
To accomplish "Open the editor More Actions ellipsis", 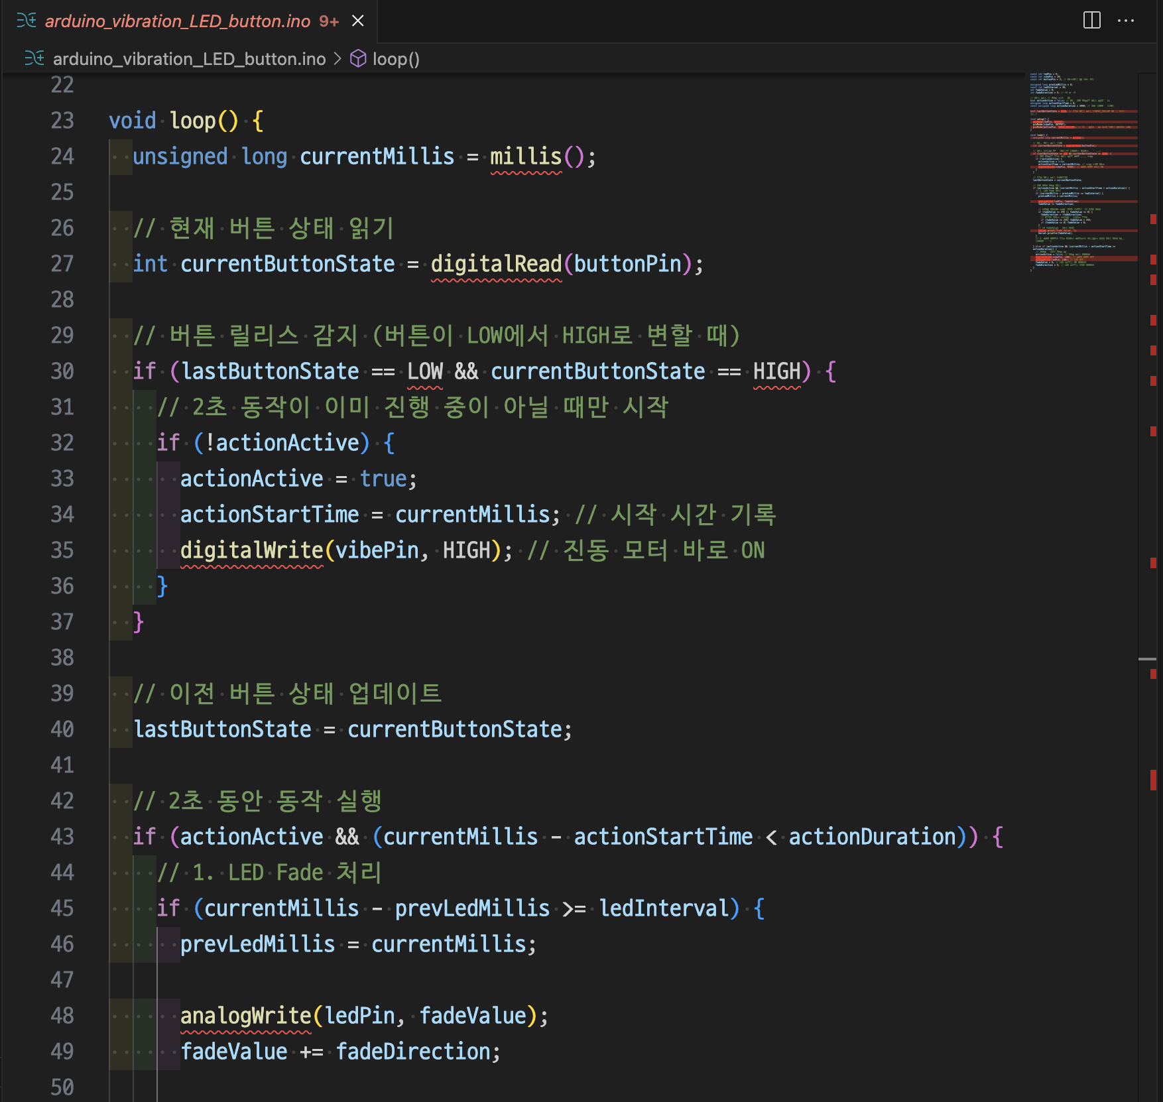I will 1126,21.
